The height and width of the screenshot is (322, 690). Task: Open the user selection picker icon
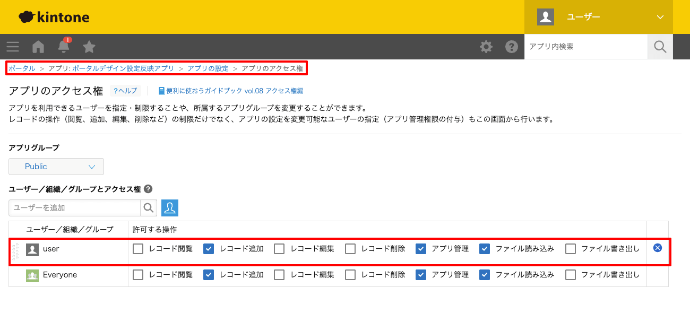[x=170, y=207]
